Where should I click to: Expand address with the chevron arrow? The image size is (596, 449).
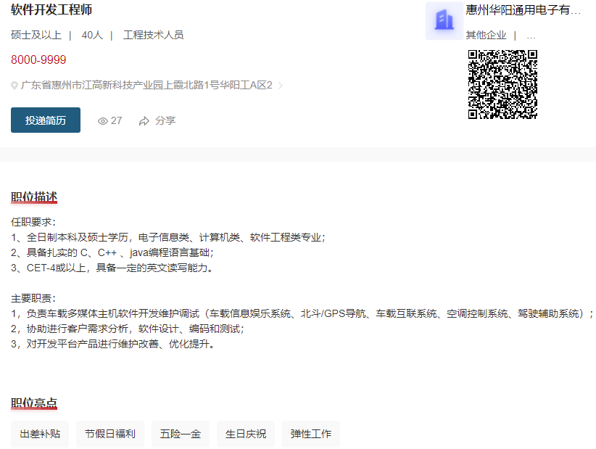pyautogui.click(x=281, y=86)
